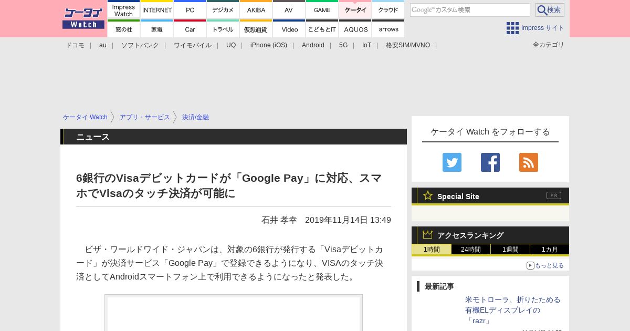Open the Motorola razr latest article
The height and width of the screenshot is (331, 630).
513,310
